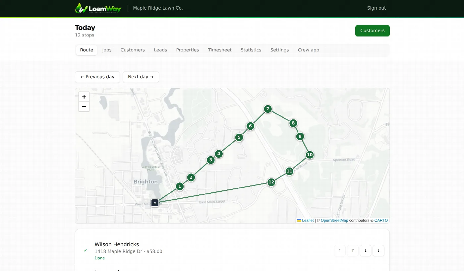This screenshot has width=464, height=271.
Task: Zoom in on the route map
Action: [x=84, y=97]
